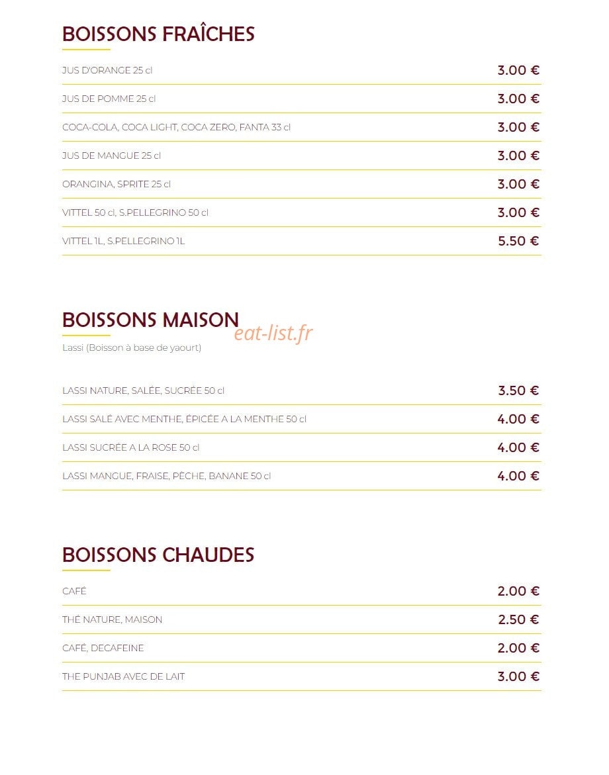The height and width of the screenshot is (775, 609).
Task: Click the 3.50 € lassi price
Action: [518, 390]
